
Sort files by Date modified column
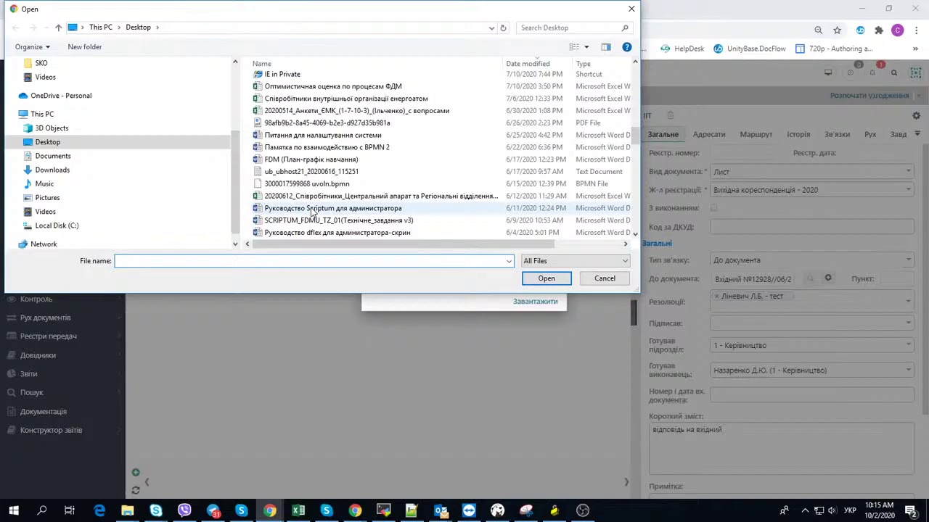coord(528,64)
